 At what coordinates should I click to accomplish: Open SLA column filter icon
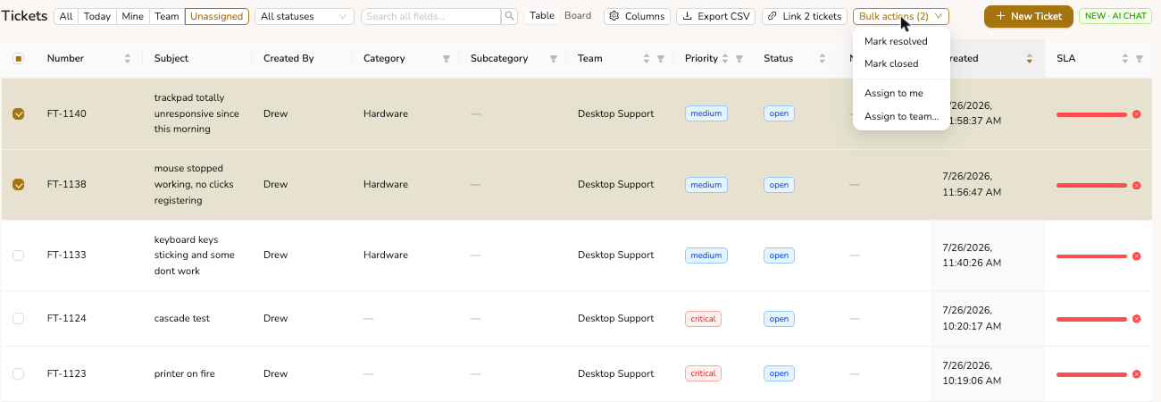pyautogui.click(x=1140, y=59)
